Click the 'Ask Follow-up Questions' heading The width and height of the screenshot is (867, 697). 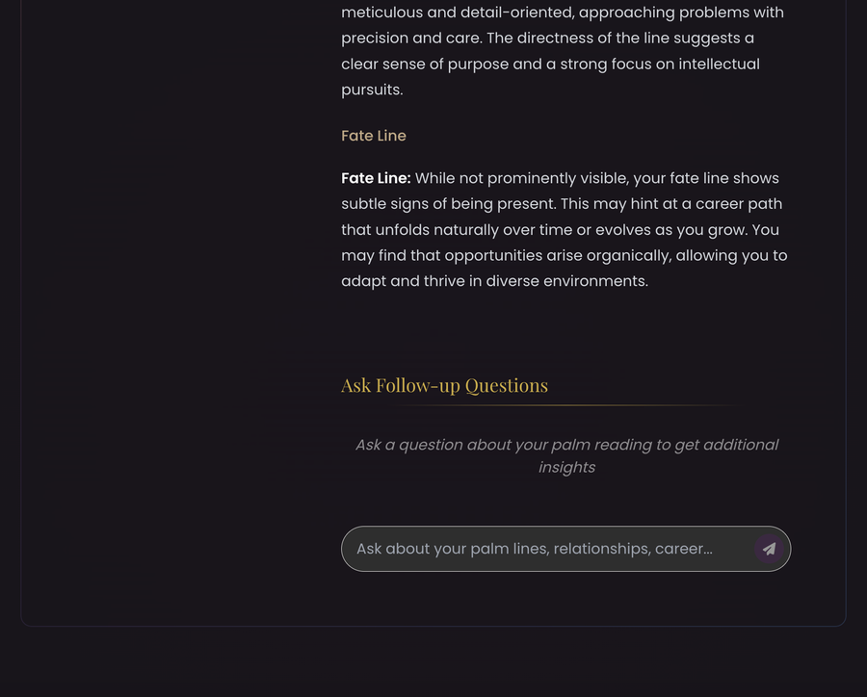click(444, 385)
